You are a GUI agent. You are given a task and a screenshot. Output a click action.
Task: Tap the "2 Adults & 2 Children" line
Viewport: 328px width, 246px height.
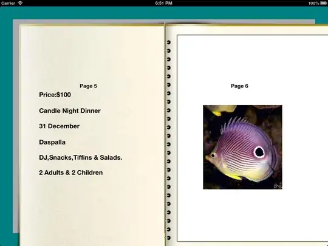tap(70, 173)
